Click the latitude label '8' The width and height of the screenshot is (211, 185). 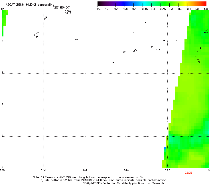coord(2,41)
